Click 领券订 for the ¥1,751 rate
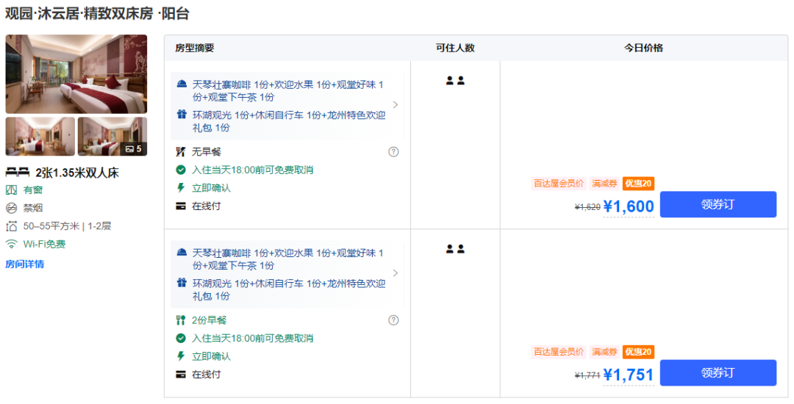This screenshot has height=404, width=794. [718, 373]
